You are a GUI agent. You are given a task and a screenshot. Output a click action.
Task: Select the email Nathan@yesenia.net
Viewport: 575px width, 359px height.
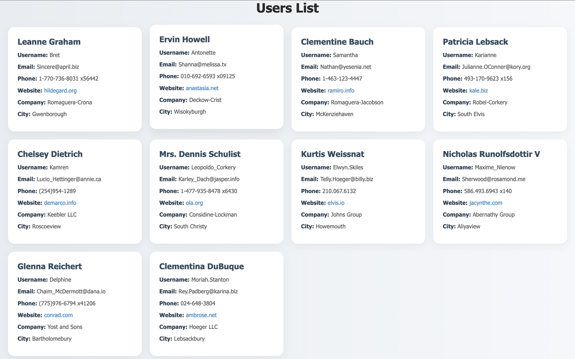pyautogui.click(x=346, y=67)
